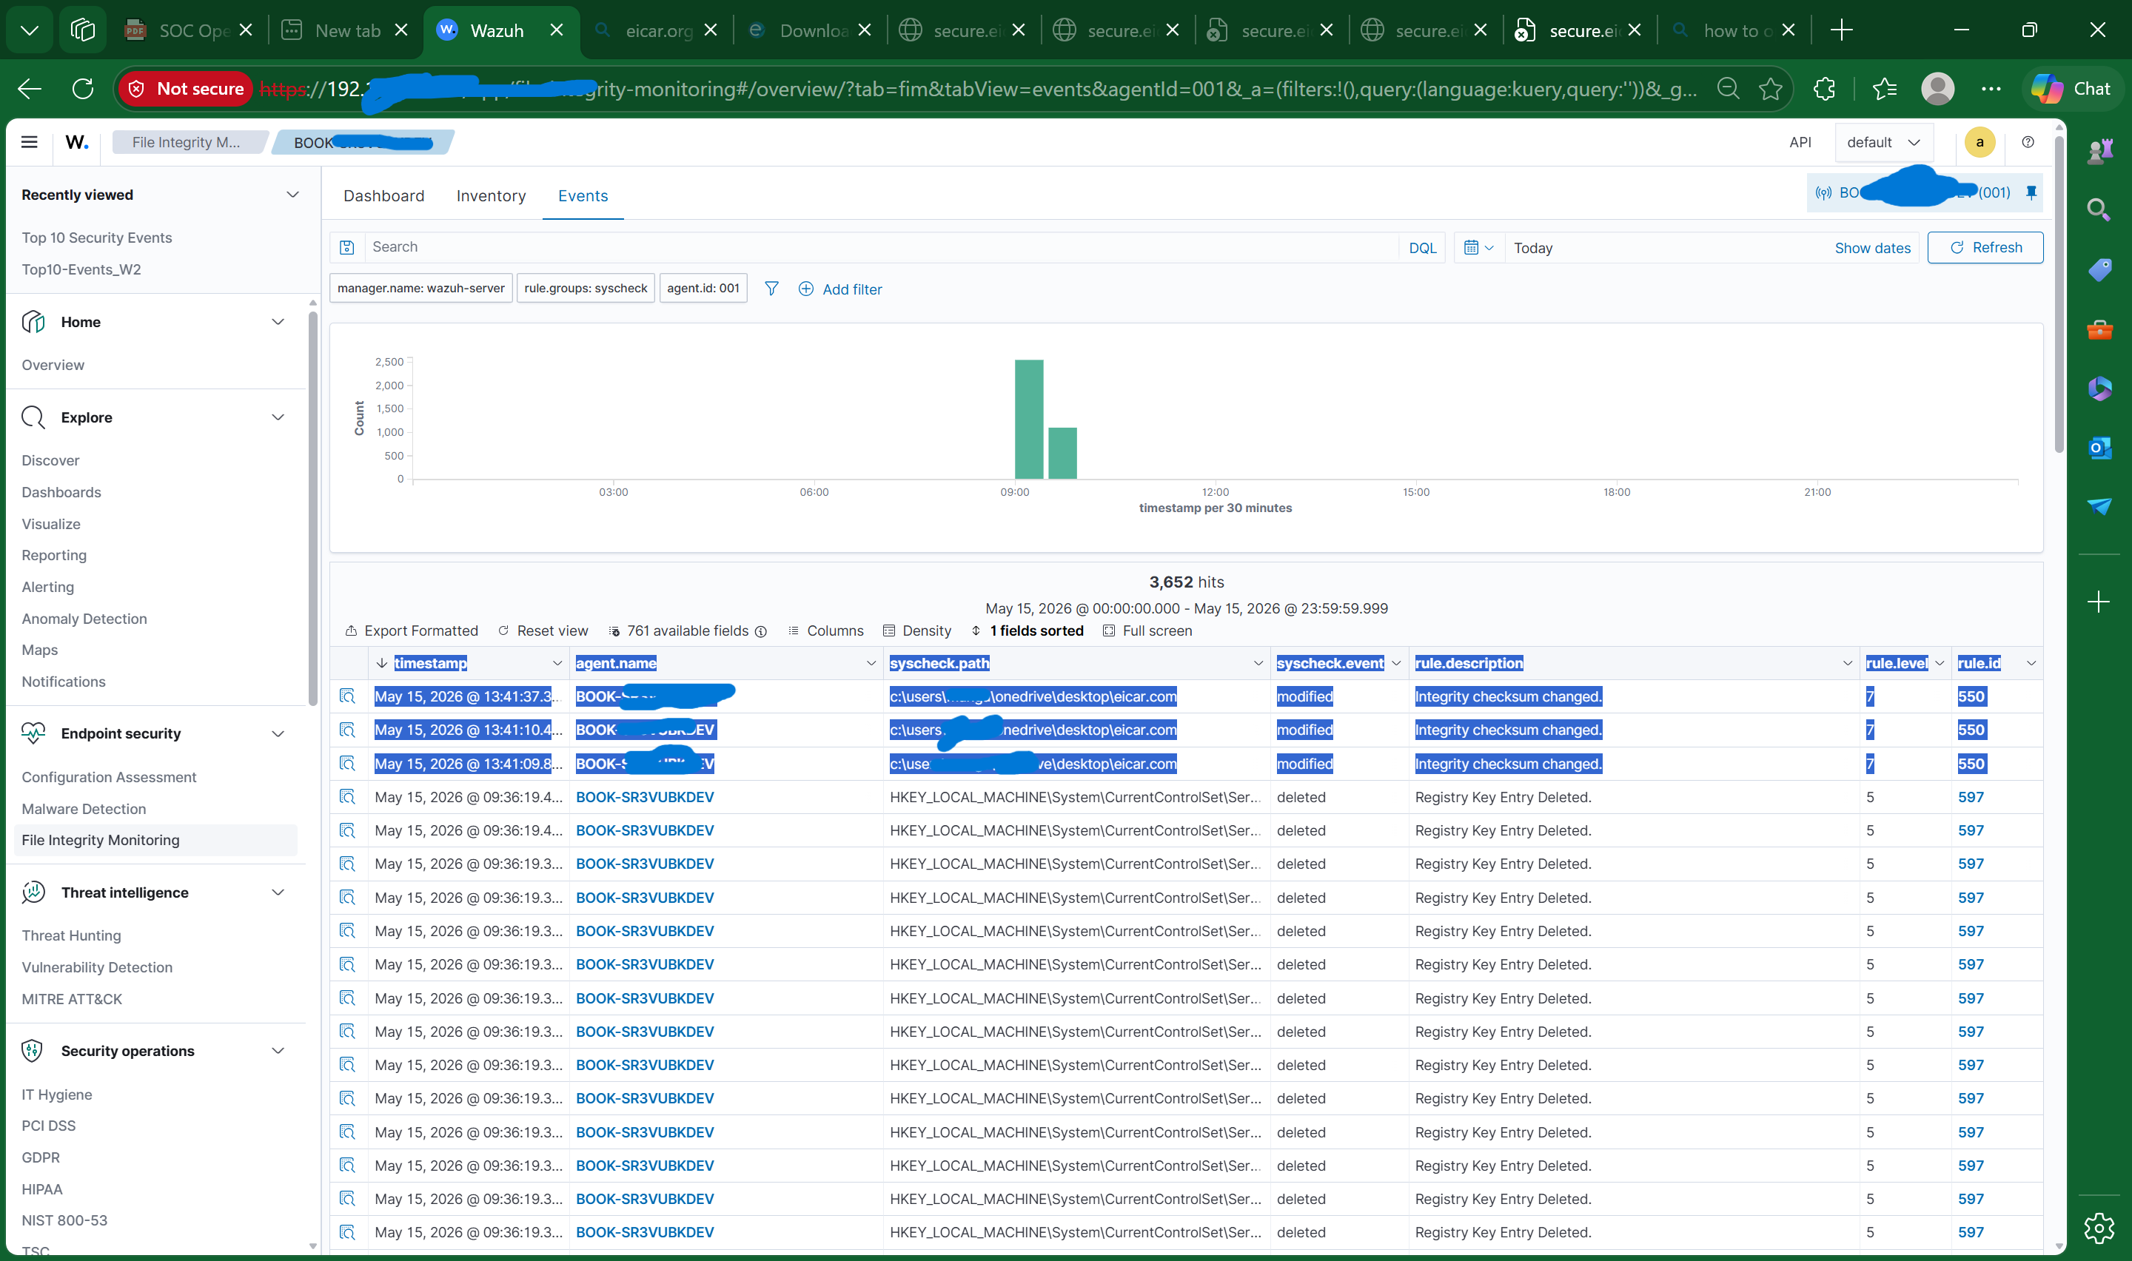
Task: Collapse the Endpoint security section
Action: coord(278,733)
